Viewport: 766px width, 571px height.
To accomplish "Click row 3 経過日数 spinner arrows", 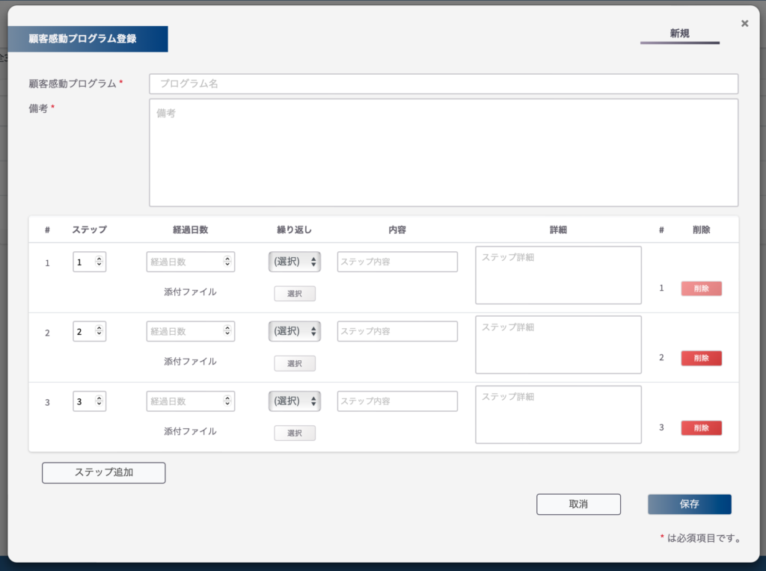I will [227, 401].
